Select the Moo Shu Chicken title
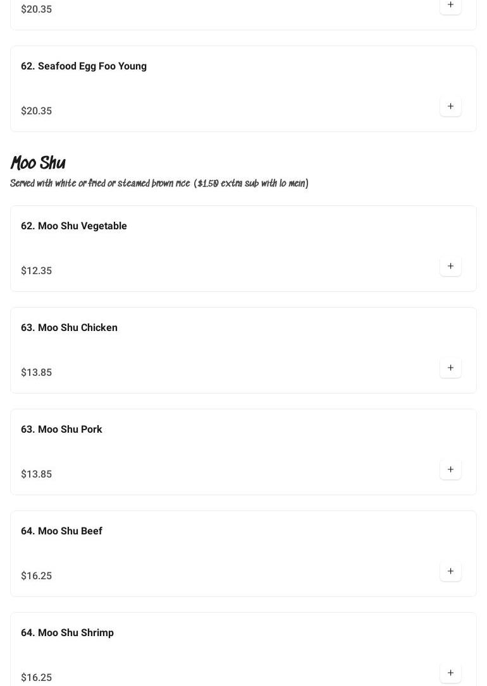The image size is (487, 686). click(69, 328)
